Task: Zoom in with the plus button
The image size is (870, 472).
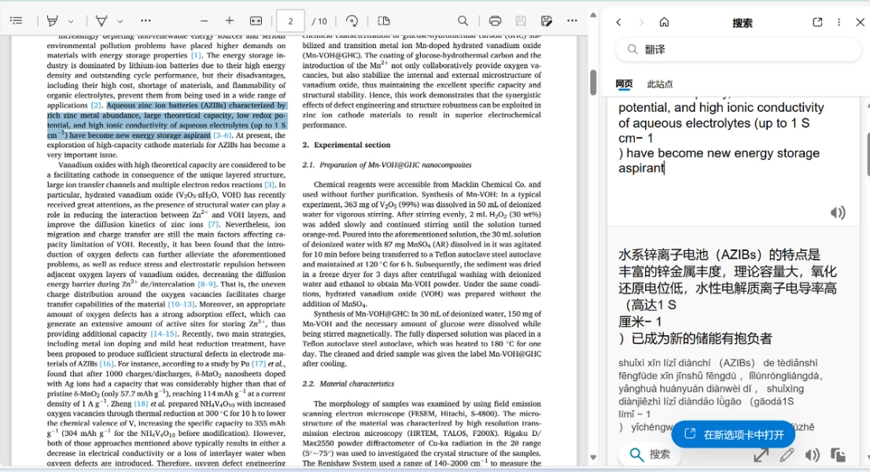Action: click(x=230, y=21)
